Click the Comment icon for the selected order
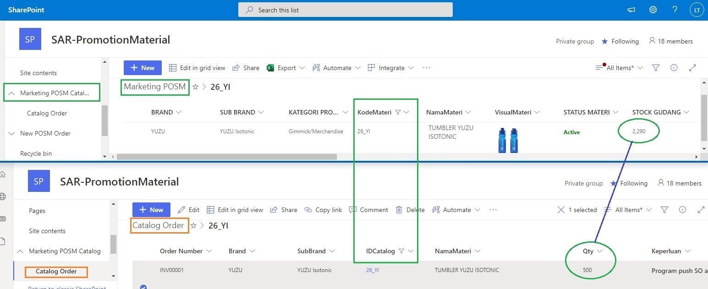 click(x=352, y=210)
